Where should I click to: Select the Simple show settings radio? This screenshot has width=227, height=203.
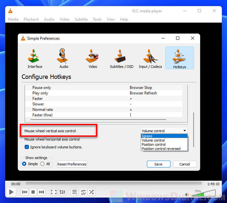(x=24, y=164)
